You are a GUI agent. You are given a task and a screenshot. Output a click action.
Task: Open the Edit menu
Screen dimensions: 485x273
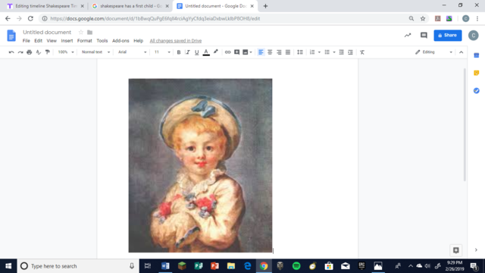[38, 40]
